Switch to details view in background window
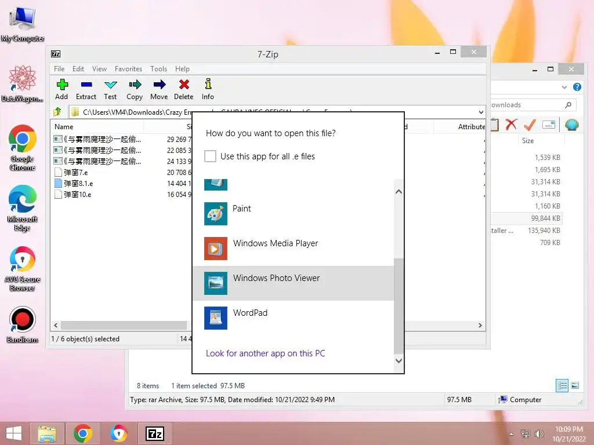Viewport: 594px width, 445px height. [562, 385]
